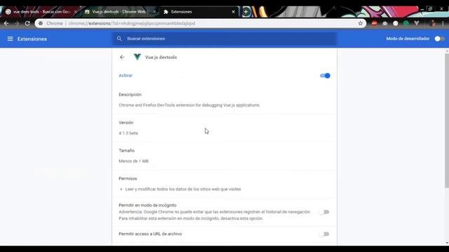
Task: Focus the Buscar extensiones search field
Action: [224, 39]
